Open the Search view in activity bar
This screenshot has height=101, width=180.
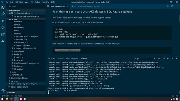pos(3,14)
